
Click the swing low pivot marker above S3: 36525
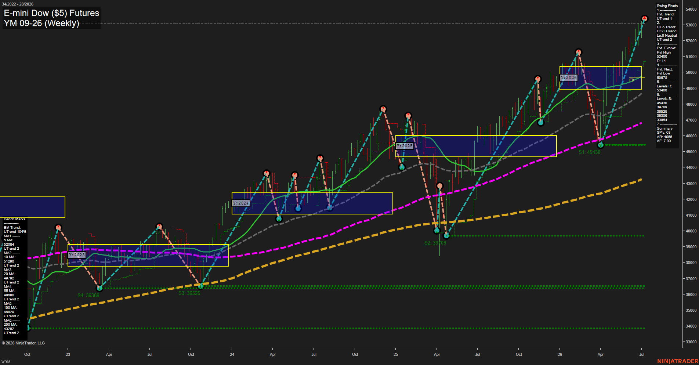point(200,286)
